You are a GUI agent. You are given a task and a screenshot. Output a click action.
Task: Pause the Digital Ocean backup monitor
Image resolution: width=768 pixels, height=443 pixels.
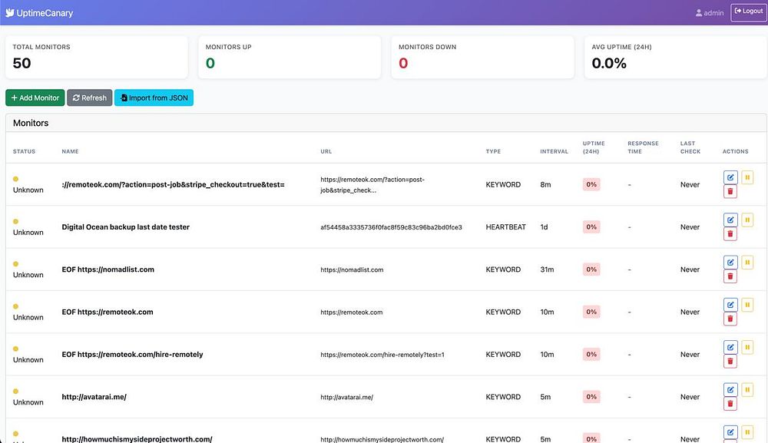pyautogui.click(x=747, y=220)
